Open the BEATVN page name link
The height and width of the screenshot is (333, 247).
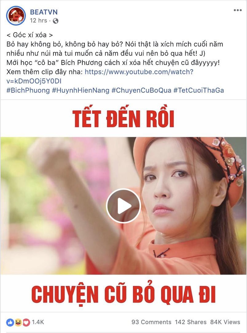(44, 12)
